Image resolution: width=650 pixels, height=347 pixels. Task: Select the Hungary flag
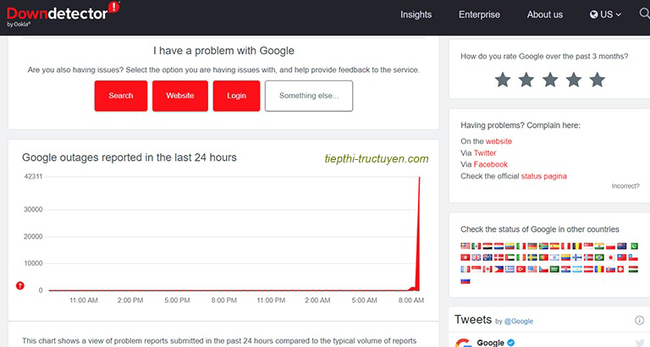[x=633, y=269]
